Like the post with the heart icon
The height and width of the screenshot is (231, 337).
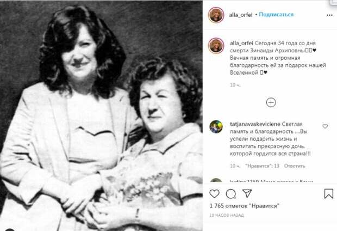pyautogui.click(x=214, y=194)
